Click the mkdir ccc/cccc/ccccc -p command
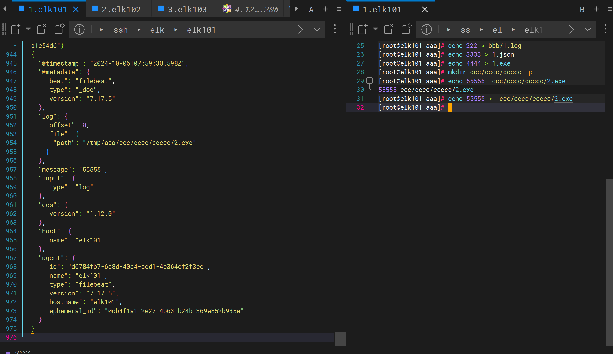The width and height of the screenshot is (613, 354). [490, 72]
